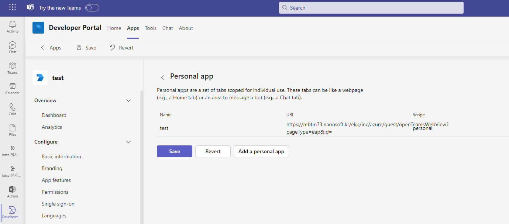
Task: Open Analytics in the sidebar
Action: (52, 127)
